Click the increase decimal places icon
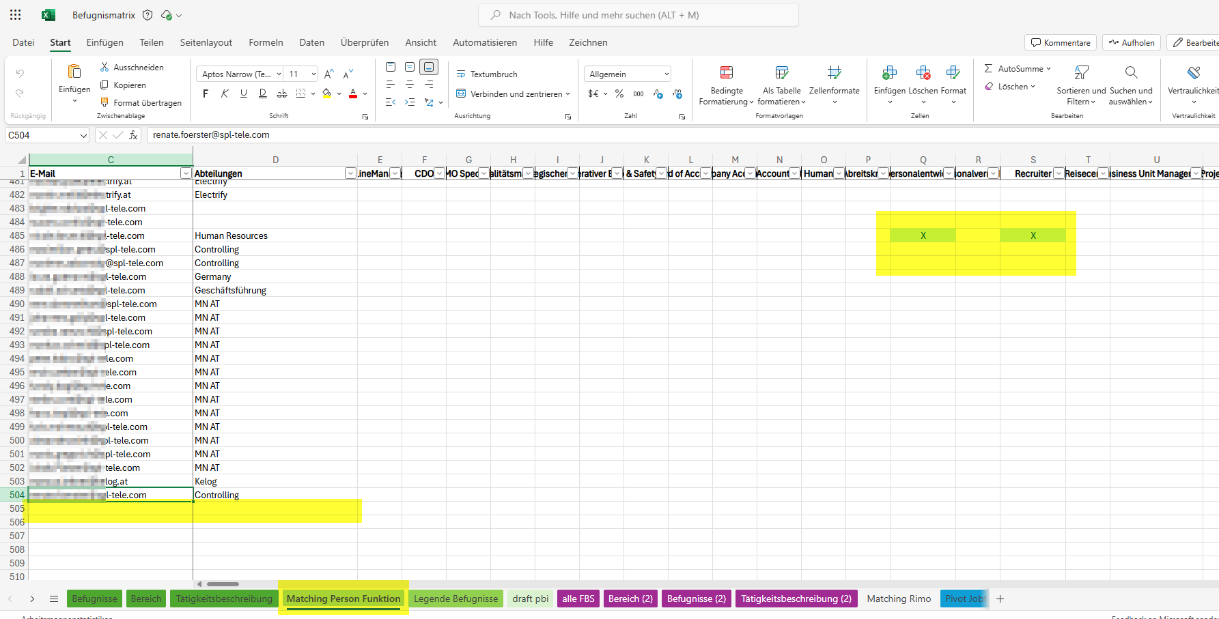Image resolution: width=1219 pixels, height=619 pixels. pyautogui.click(x=658, y=93)
